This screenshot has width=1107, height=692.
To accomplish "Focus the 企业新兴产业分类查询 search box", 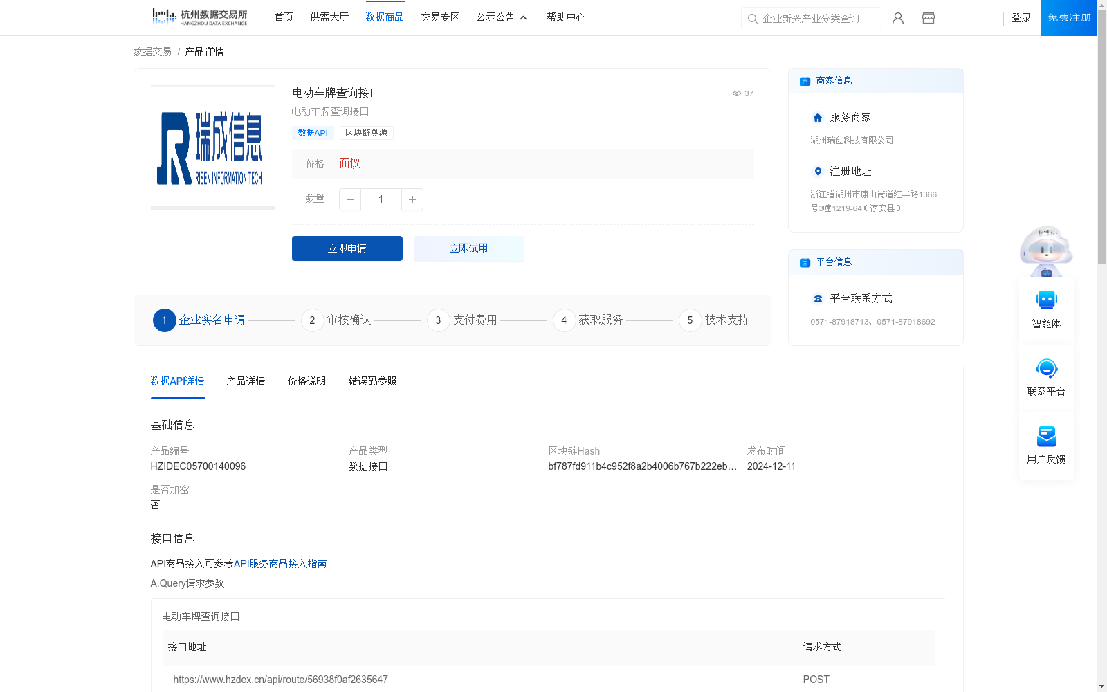I will click(811, 19).
